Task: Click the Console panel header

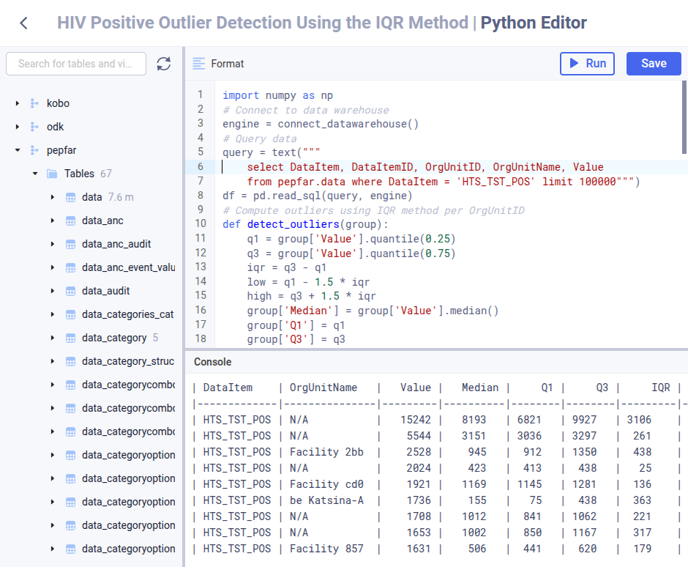Action: (212, 362)
